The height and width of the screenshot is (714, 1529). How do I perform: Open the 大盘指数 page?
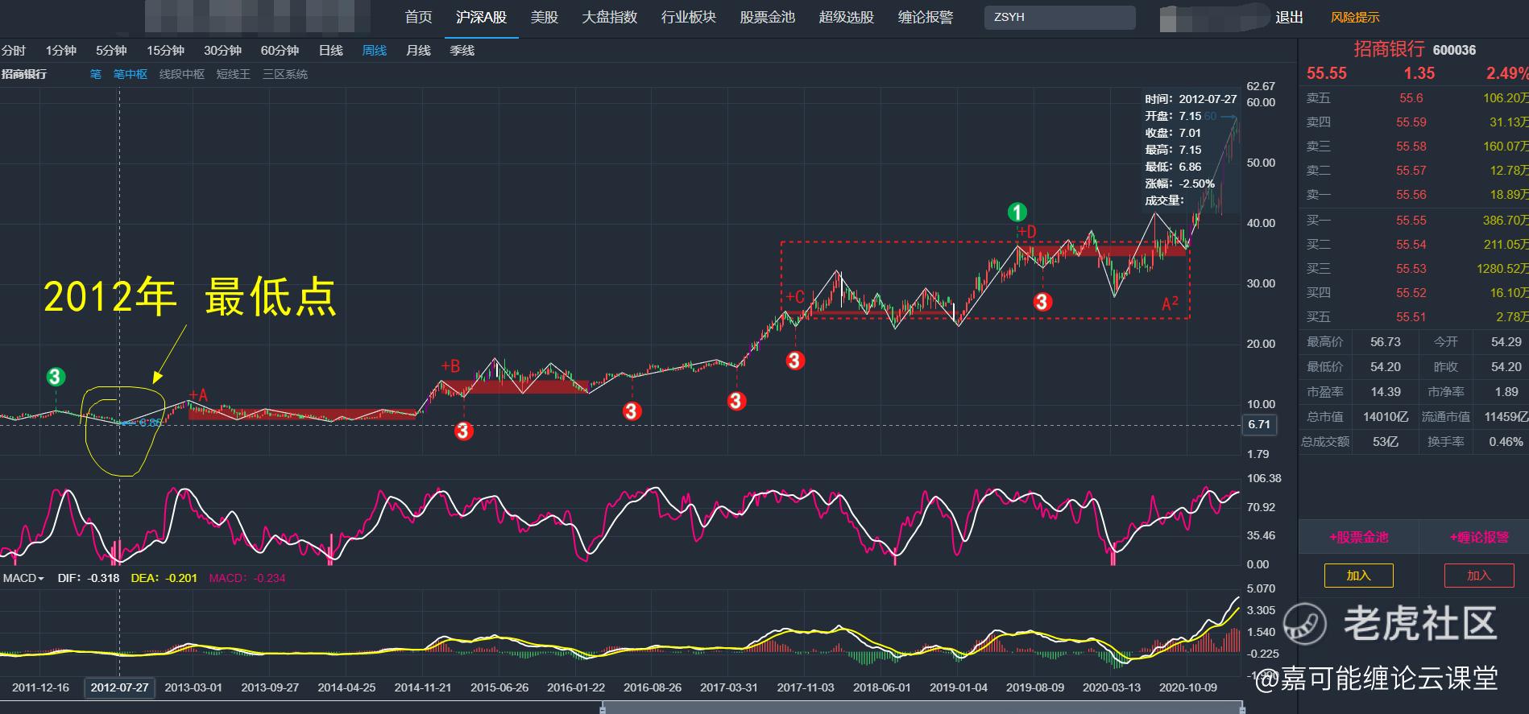point(609,17)
